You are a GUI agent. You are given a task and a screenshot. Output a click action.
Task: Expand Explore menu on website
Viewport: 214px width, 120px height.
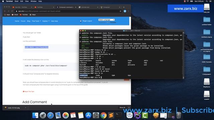coord(46,21)
